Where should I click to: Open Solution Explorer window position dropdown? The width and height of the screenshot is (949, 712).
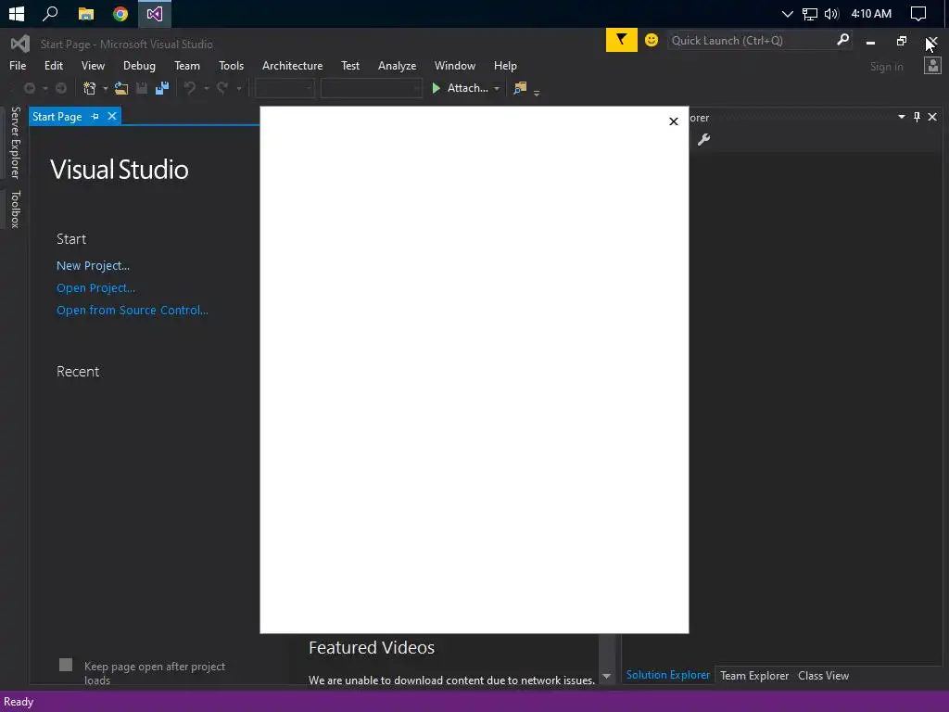click(901, 117)
